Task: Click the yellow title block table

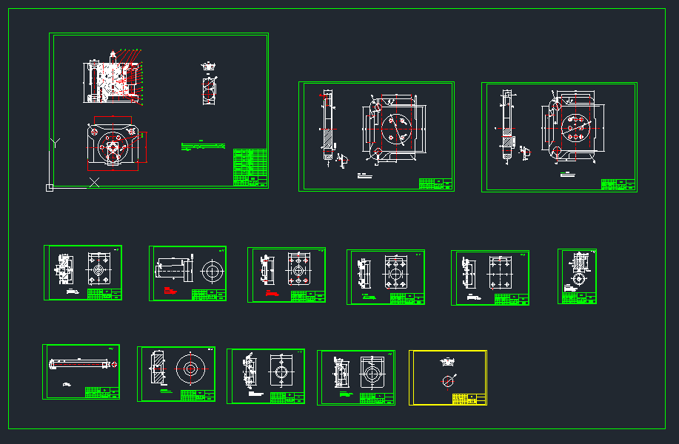Action: 469,399
